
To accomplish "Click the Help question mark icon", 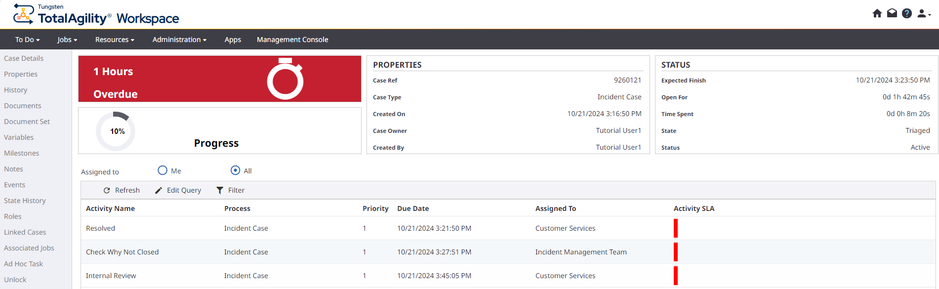I will click(907, 13).
